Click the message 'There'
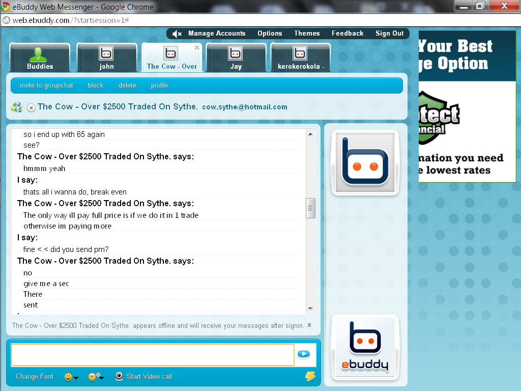This screenshot has height=391, width=521. coord(33,294)
